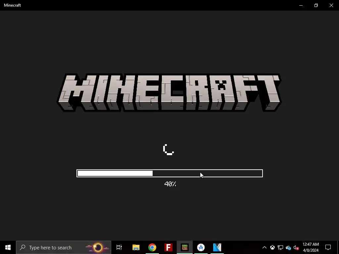
Task: Click the loading progress bar
Action: [170, 173]
